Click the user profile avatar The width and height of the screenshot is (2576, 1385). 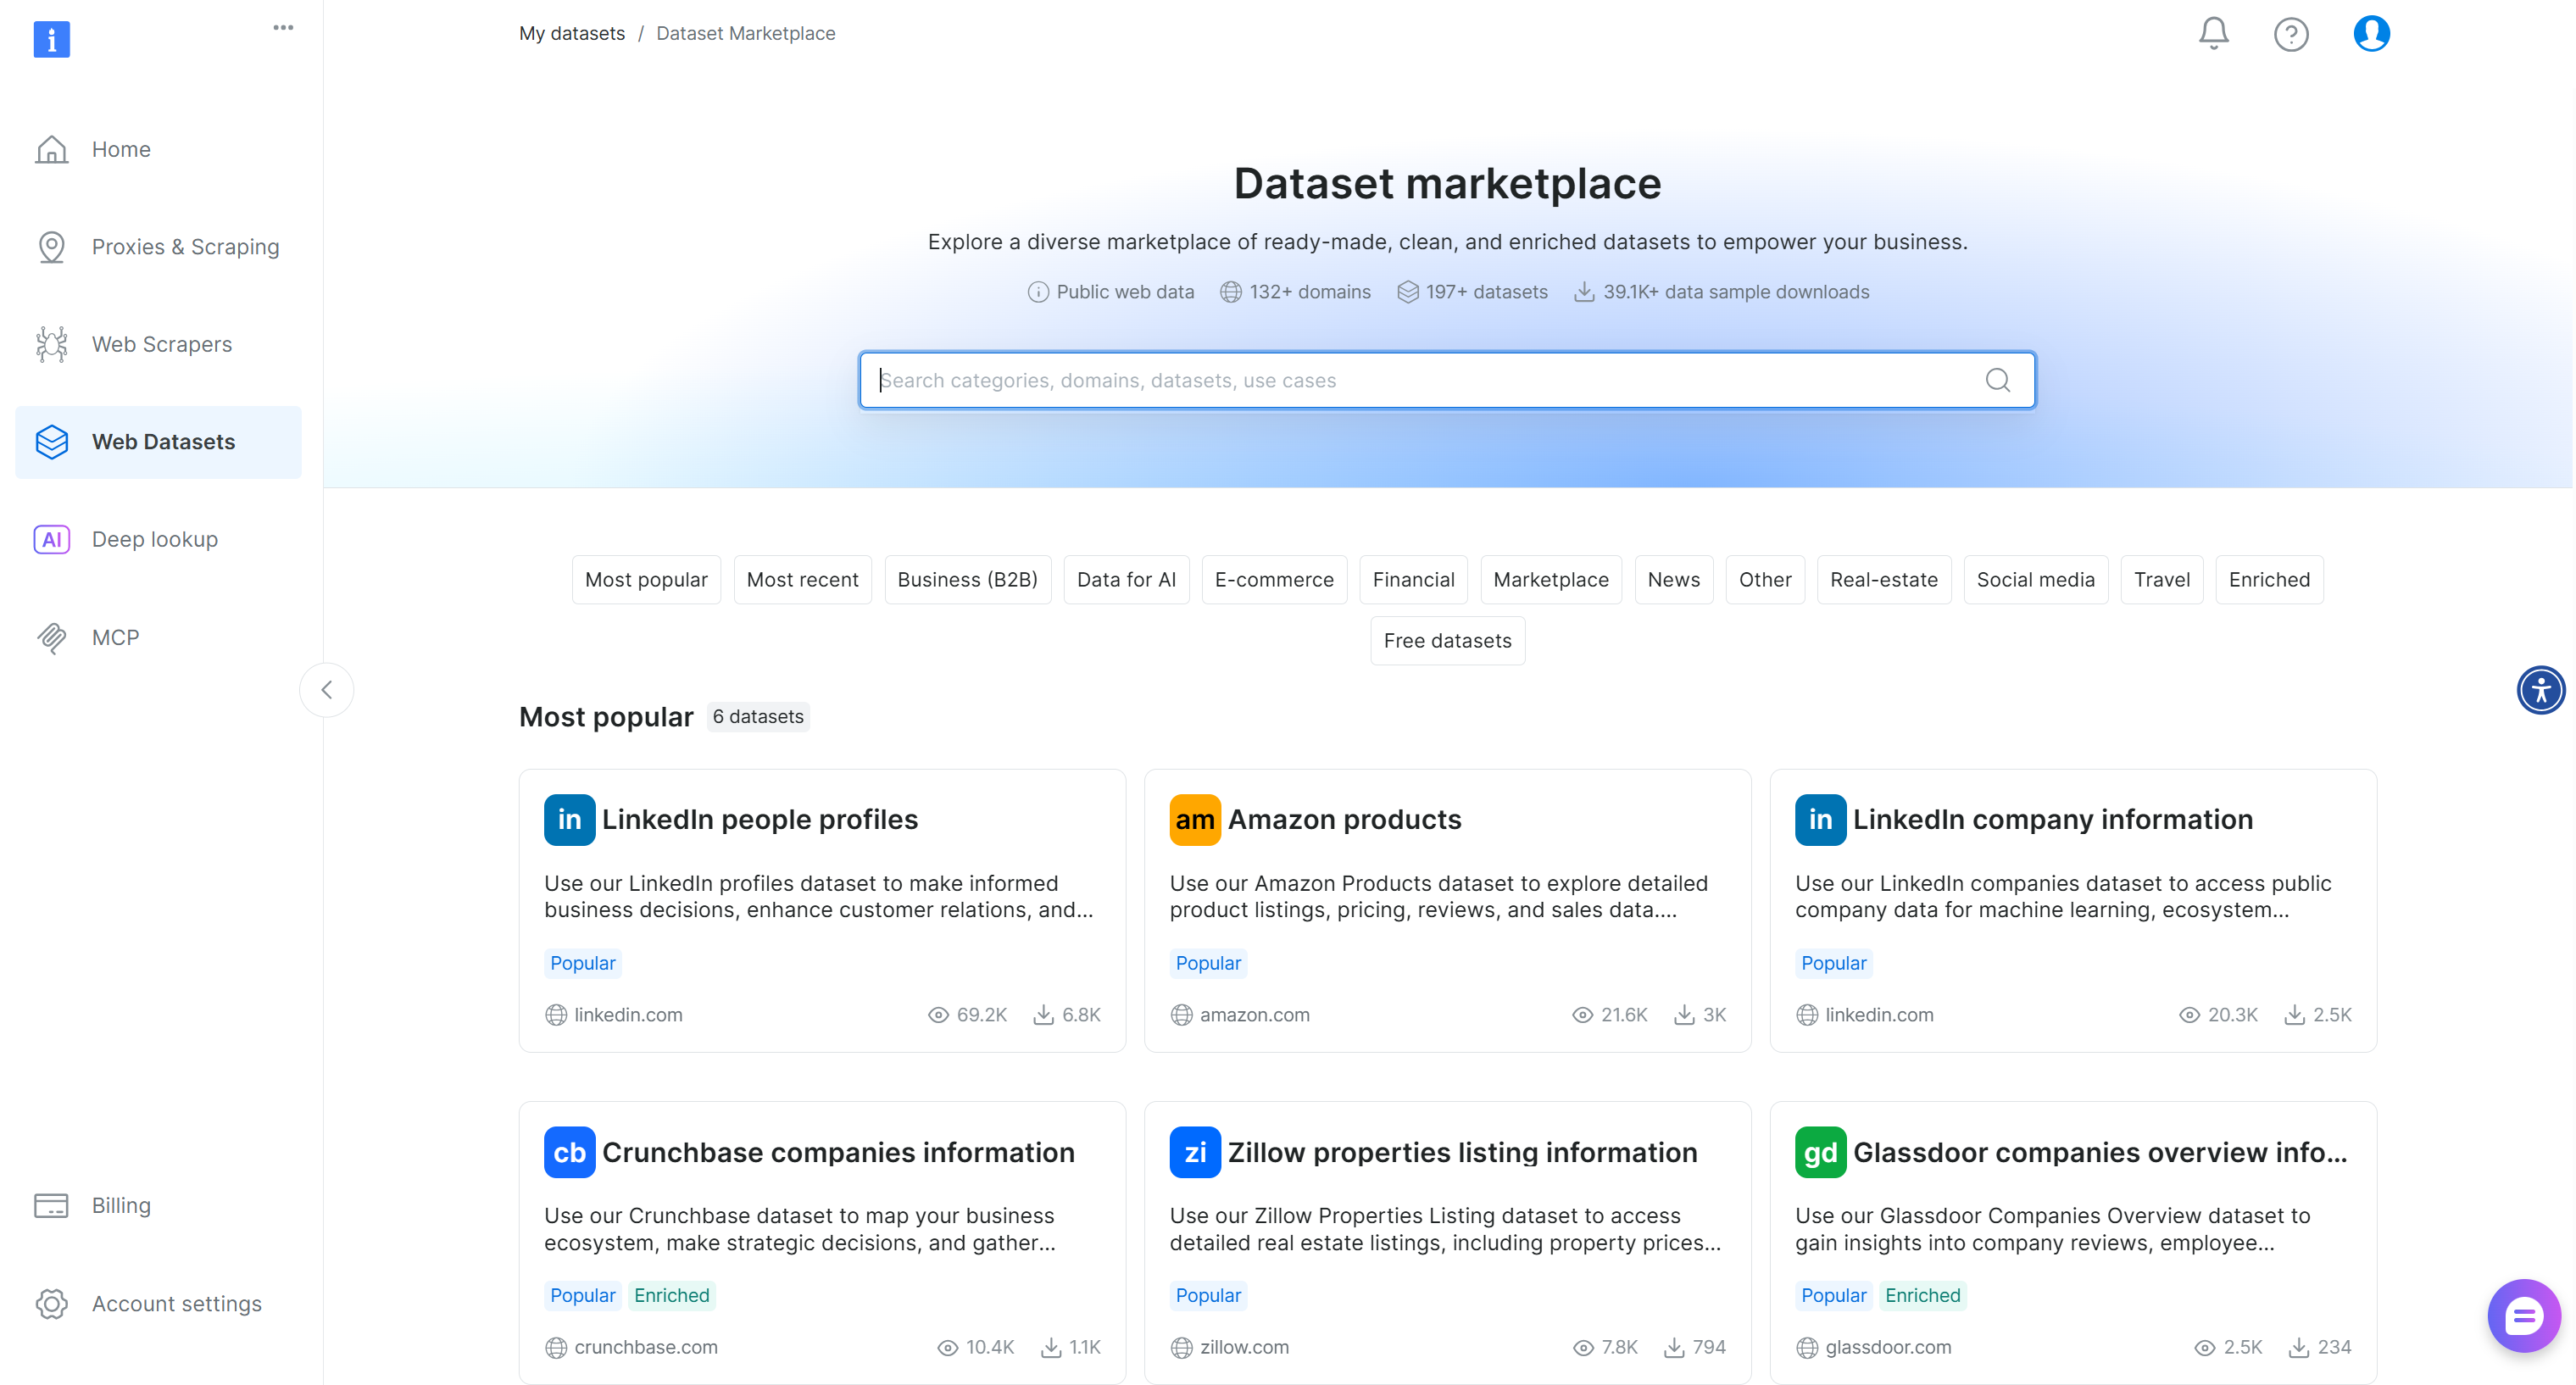coord(2371,33)
